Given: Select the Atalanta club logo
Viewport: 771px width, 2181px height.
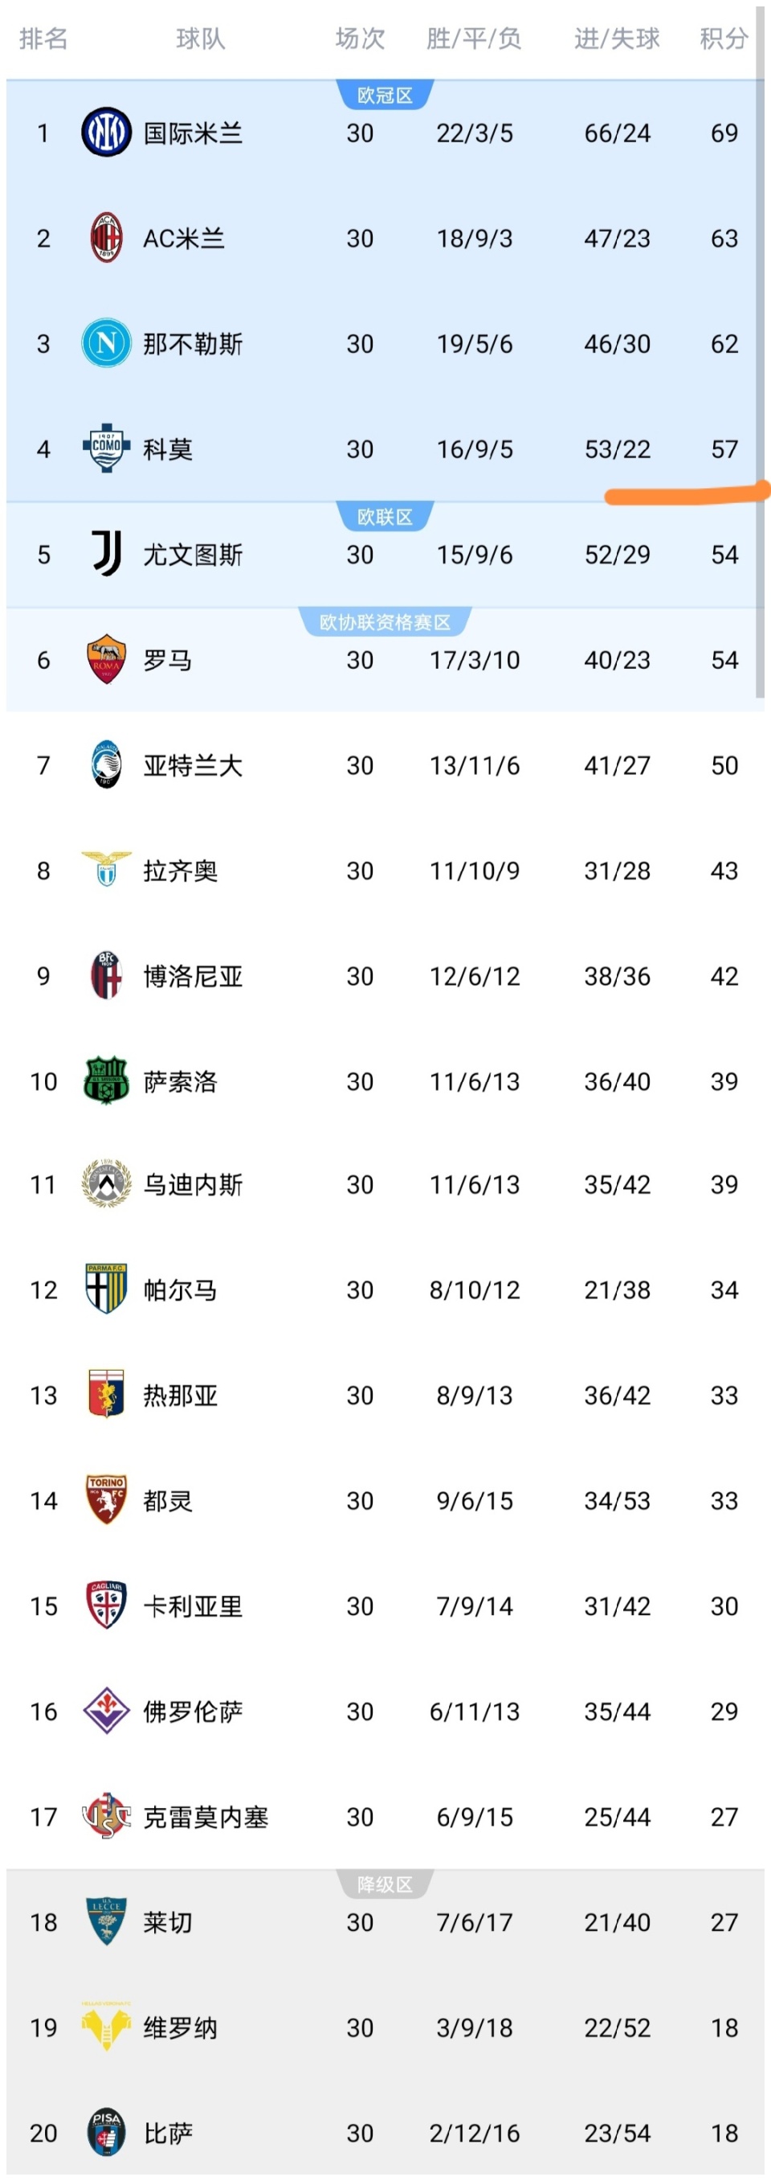Looking at the screenshot, I should 106,765.
